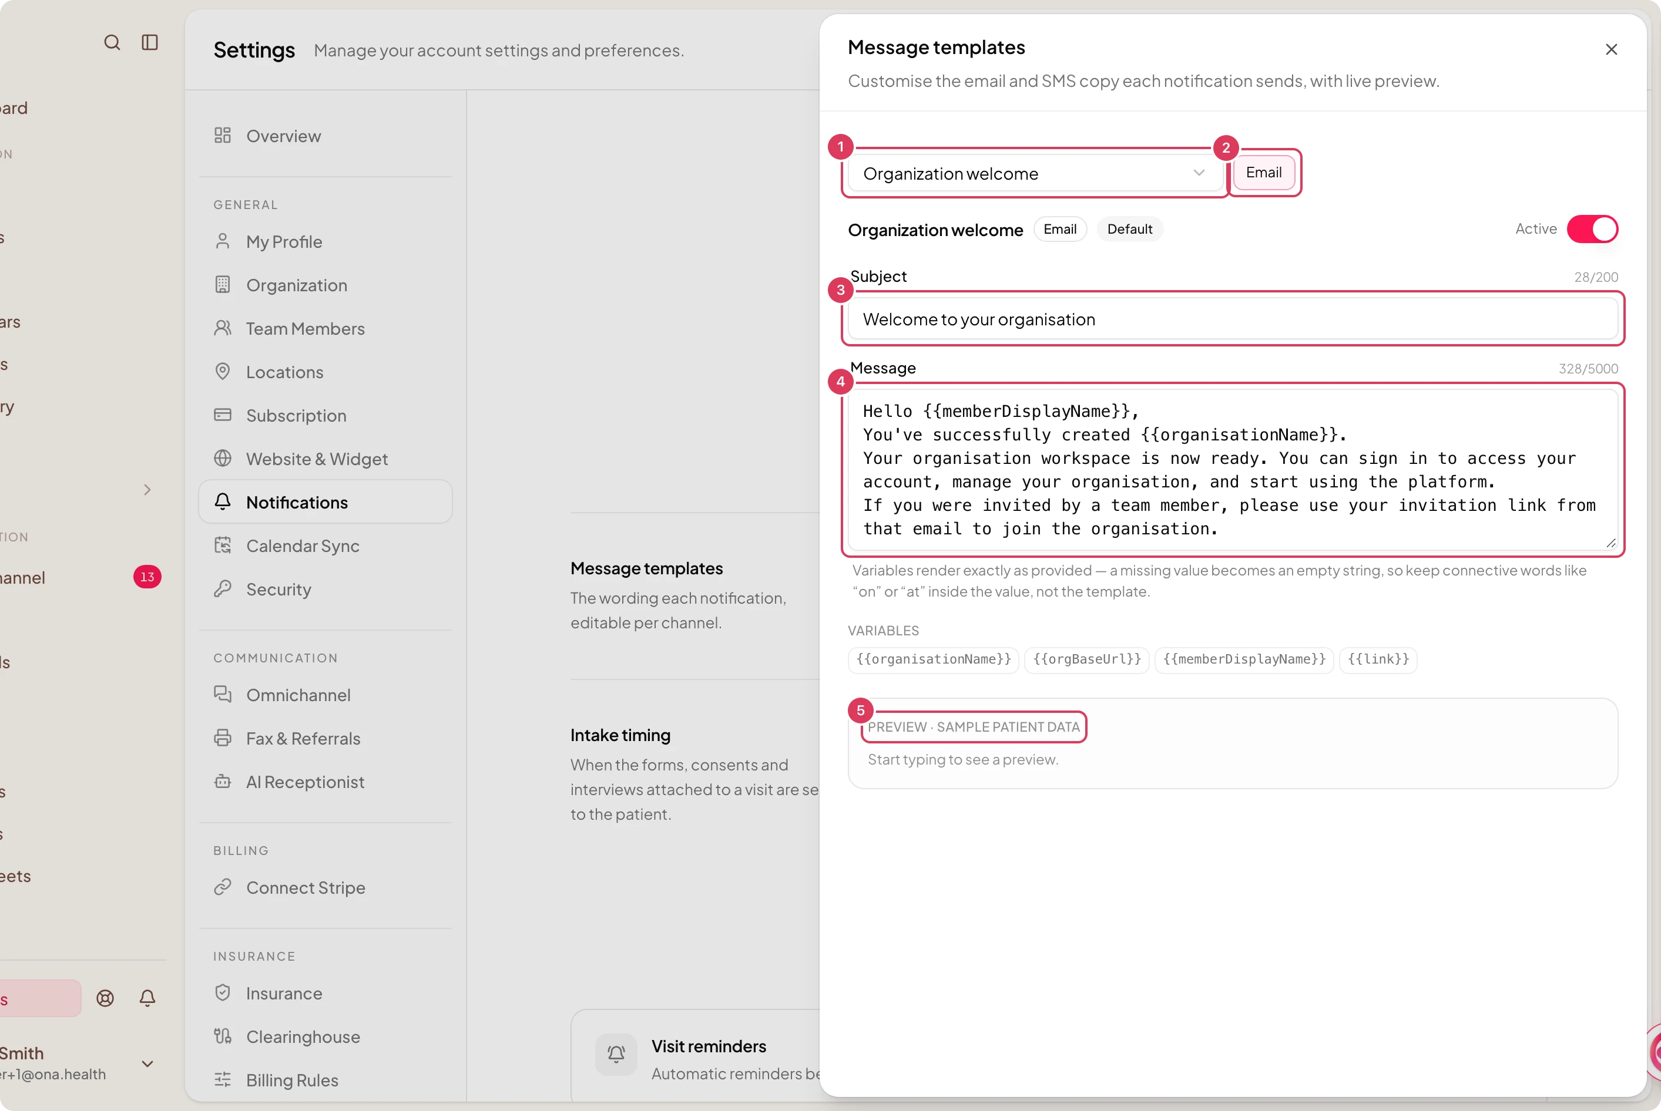Click into the Message text area
The width and height of the screenshot is (1661, 1111).
[1233, 470]
